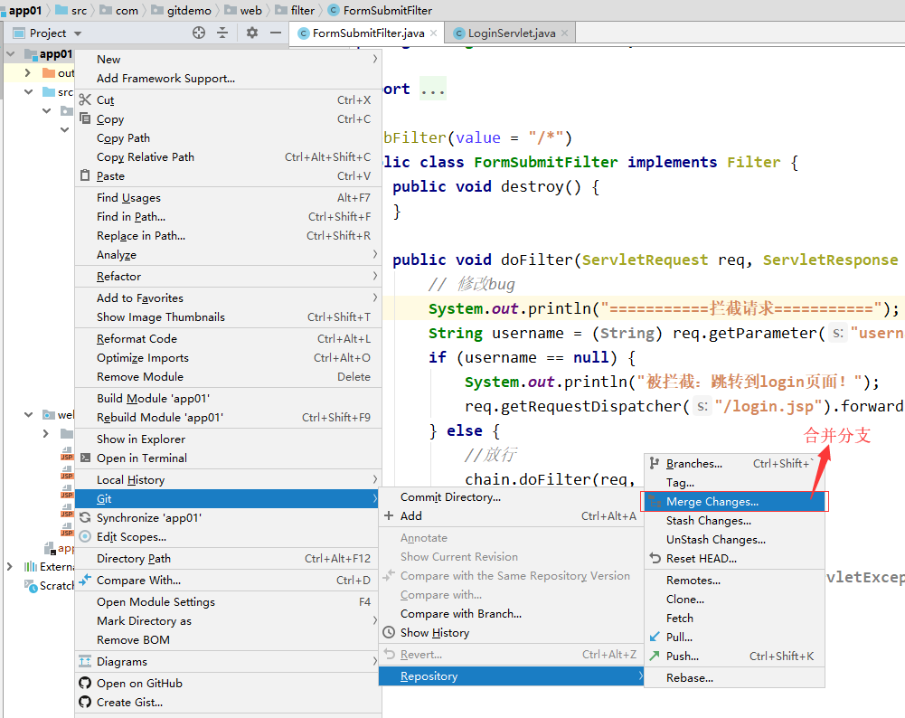Expand the Refactor submenu
Image resolution: width=905 pixels, height=718 pixels.
[229, 276]
